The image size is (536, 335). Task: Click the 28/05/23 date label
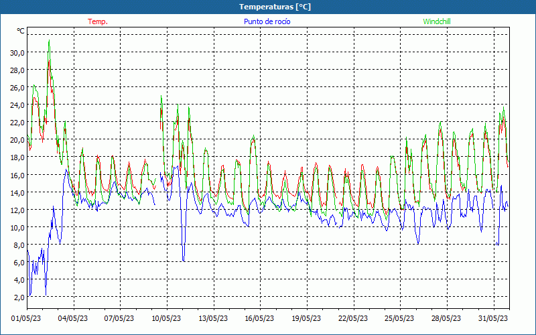[x=446, y=318]
